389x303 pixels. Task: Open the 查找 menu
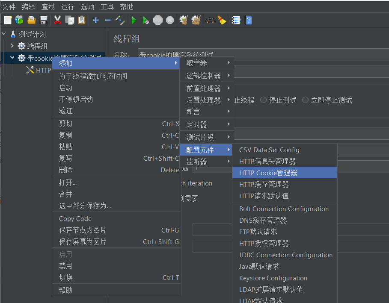pyautogui.click(x=48, y=7)
